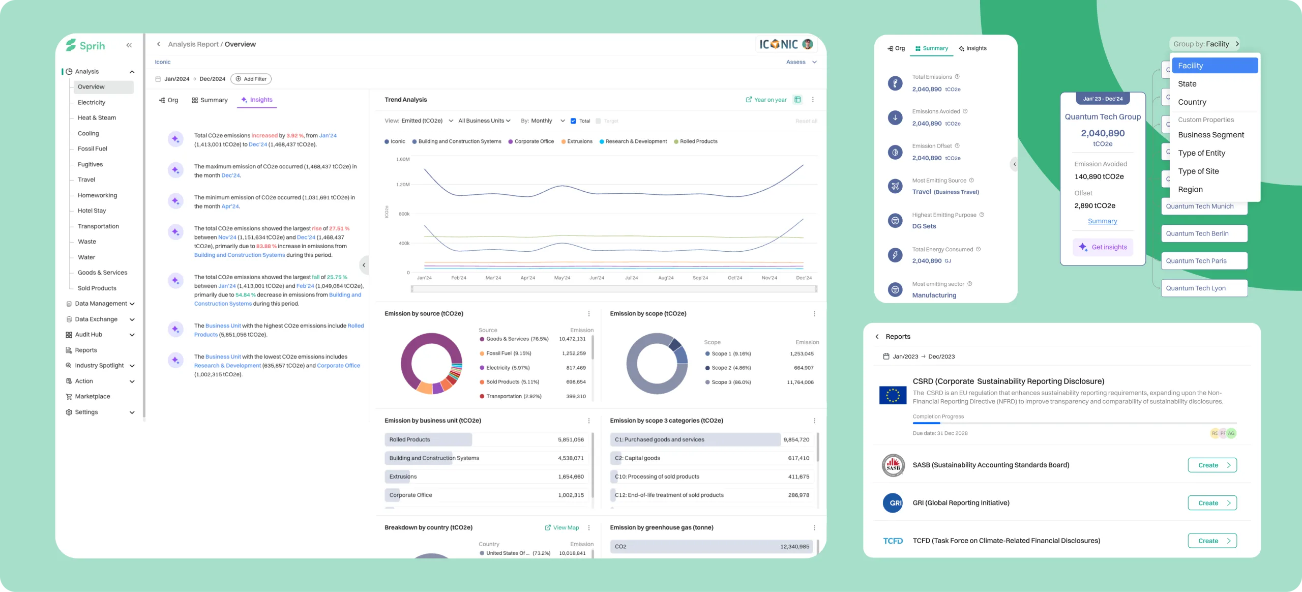
Task: Open three-dot menu of Trend Analysis
Action: [813, 100]
